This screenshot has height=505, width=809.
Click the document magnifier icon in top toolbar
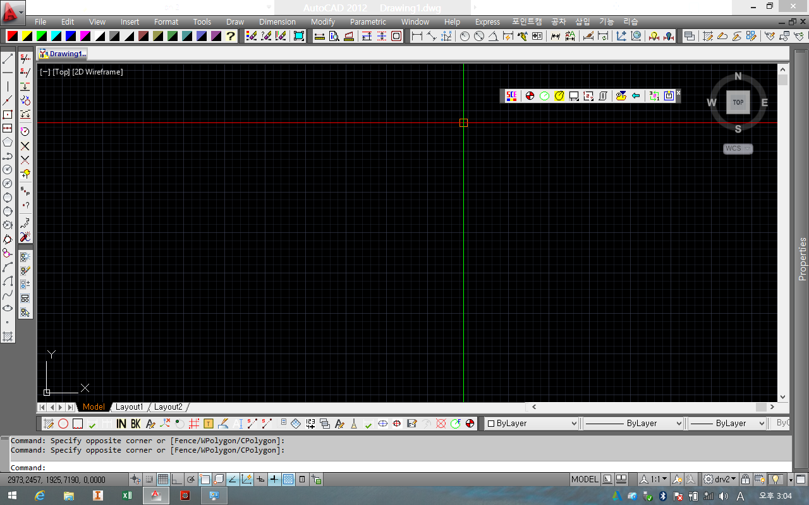pyautogui.click(x=334, y=36)
